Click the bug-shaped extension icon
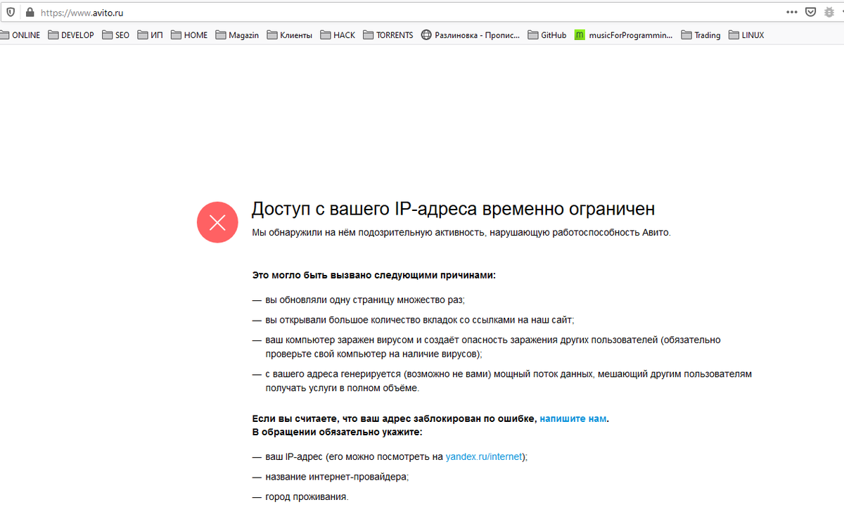 829,12
